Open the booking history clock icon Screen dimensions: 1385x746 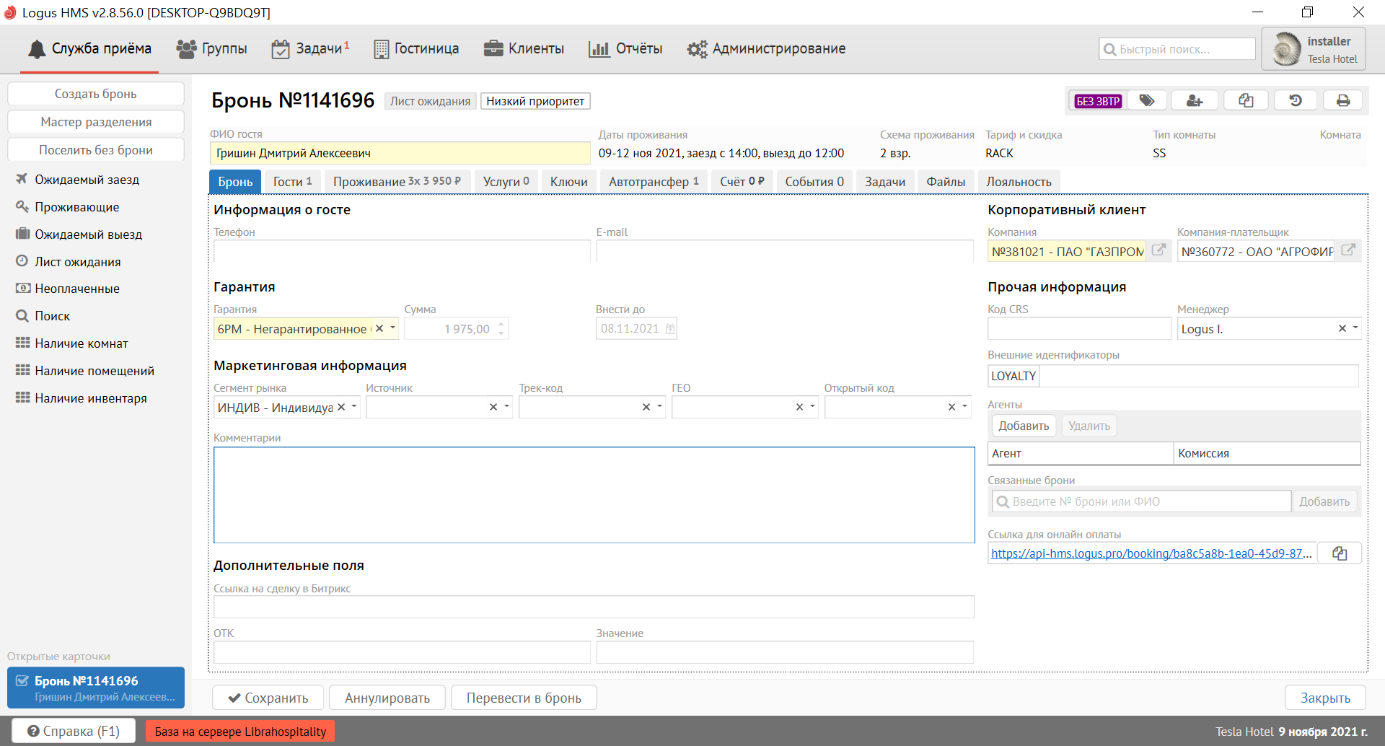coord(1296,101)
